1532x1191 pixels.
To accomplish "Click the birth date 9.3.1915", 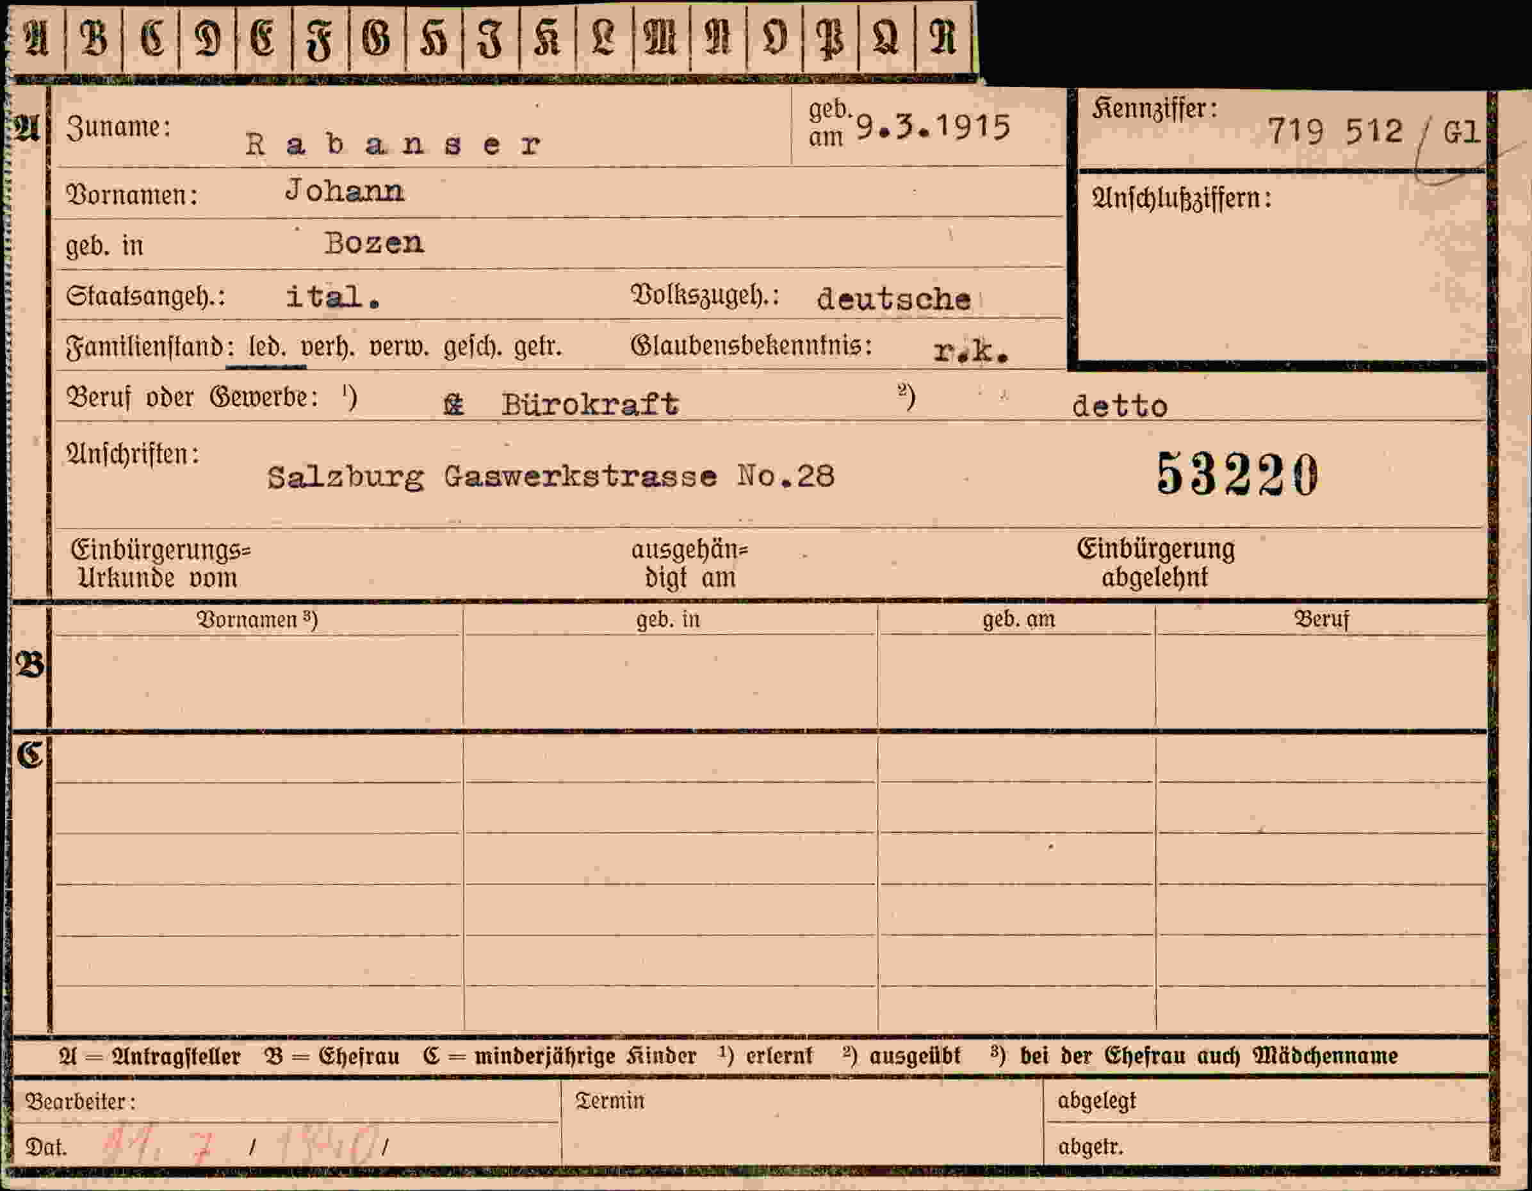I will coord(934,127).
